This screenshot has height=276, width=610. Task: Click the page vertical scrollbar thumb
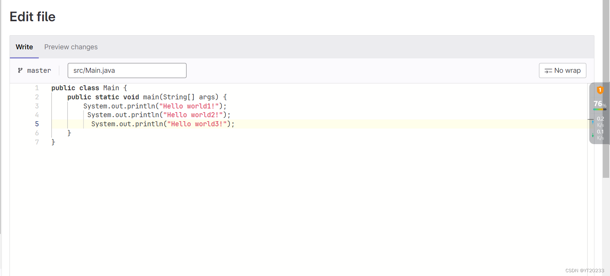coord(606,89)
